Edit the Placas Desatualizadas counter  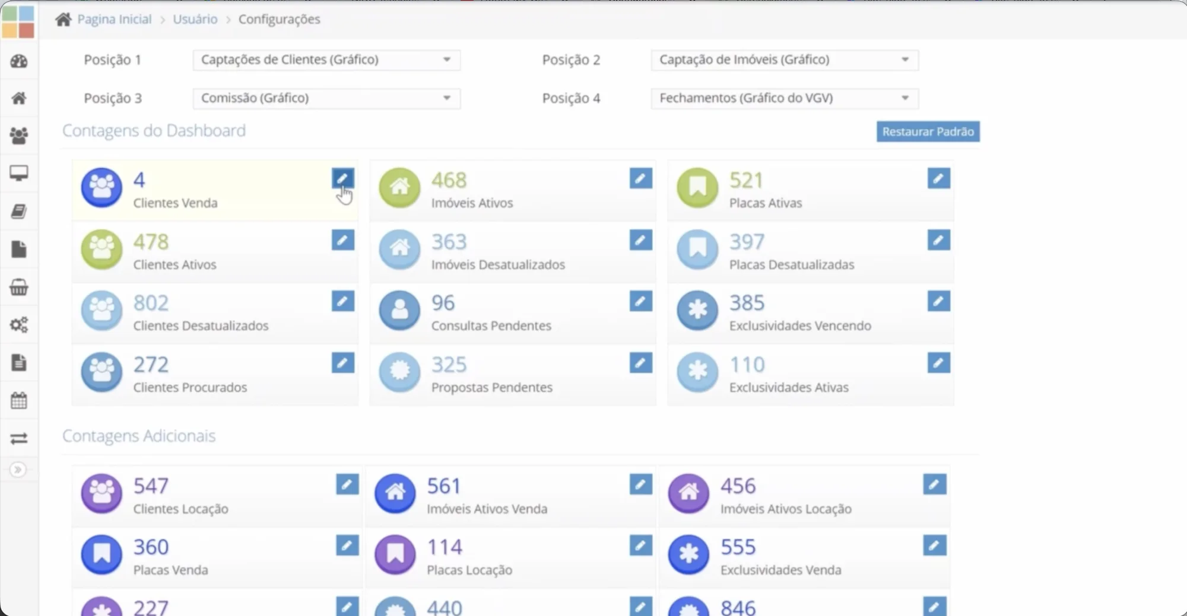(x=939, y=240)
